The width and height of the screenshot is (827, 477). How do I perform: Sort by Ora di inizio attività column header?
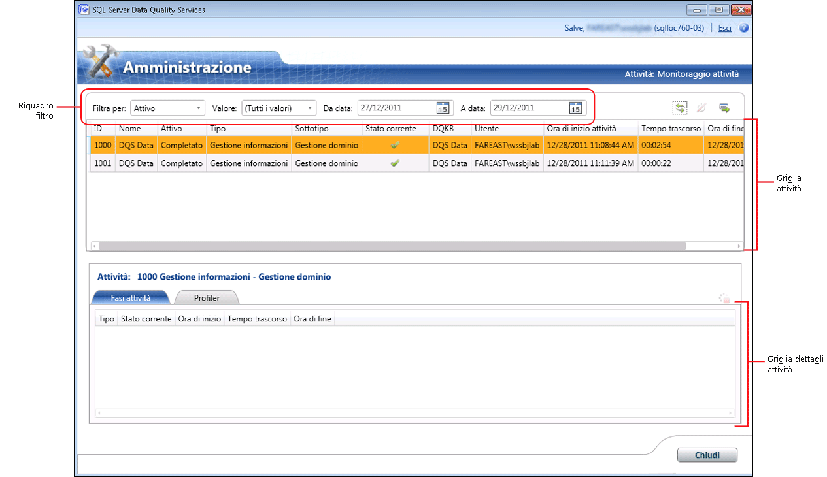590,129
